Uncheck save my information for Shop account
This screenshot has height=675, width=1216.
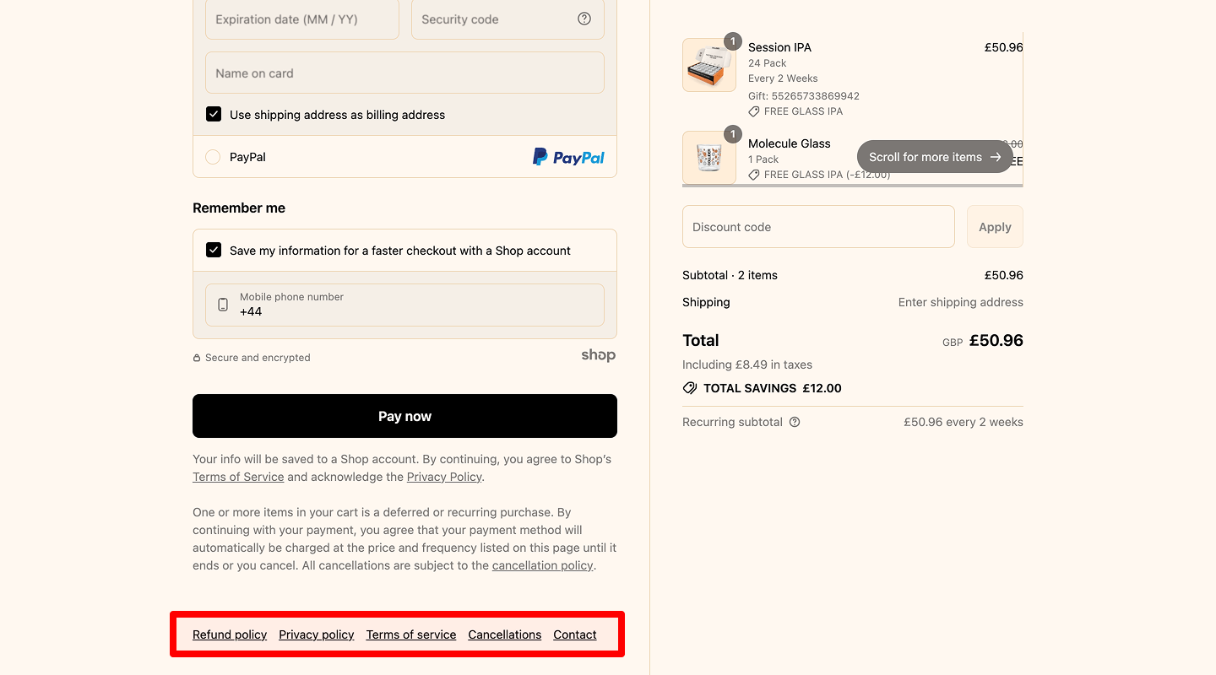click(x=214, y=251)
